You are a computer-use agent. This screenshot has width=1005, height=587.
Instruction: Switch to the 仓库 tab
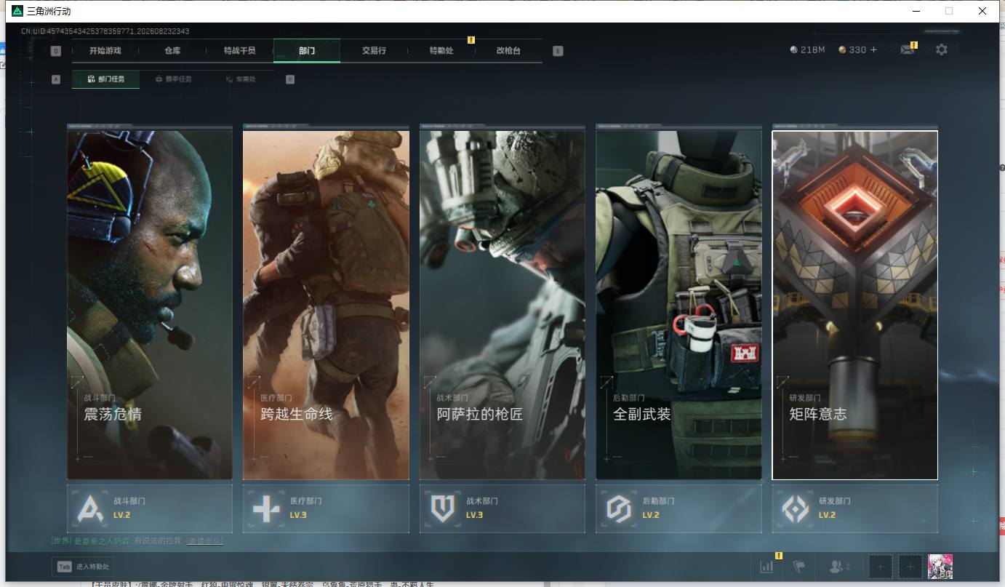tap(172, 51)
